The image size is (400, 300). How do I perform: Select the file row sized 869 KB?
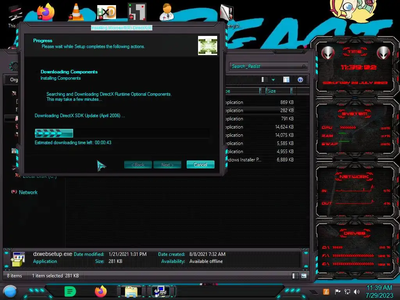point(260,102)
